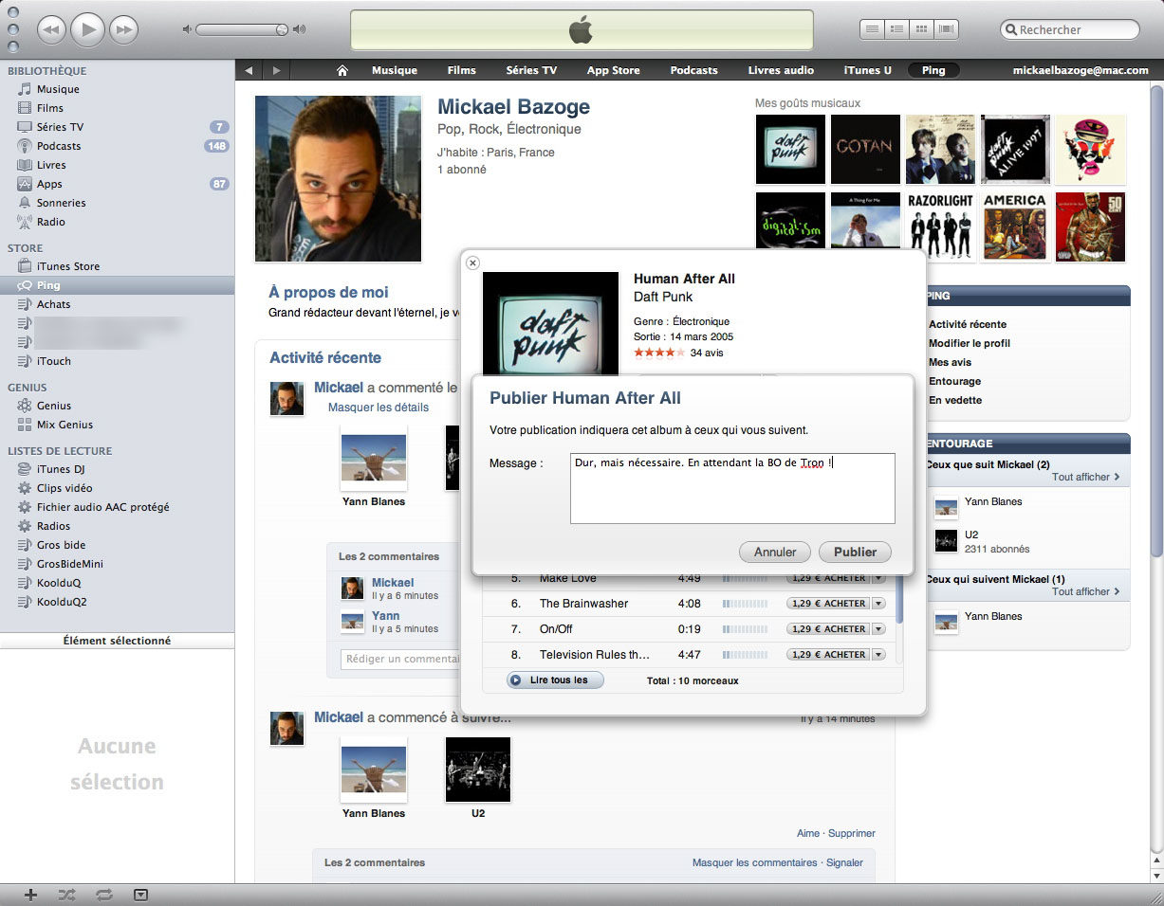Open buy menu arrow for On/Off
Image resolution: width=1164 pixels, height=906 pixels.
(x=878, y=629)
